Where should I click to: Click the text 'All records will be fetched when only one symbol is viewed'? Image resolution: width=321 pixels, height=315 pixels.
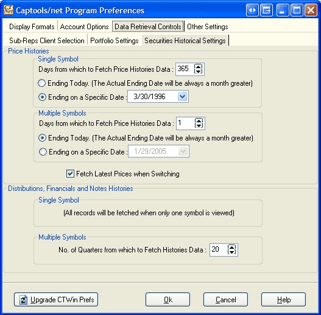[149, 213]
